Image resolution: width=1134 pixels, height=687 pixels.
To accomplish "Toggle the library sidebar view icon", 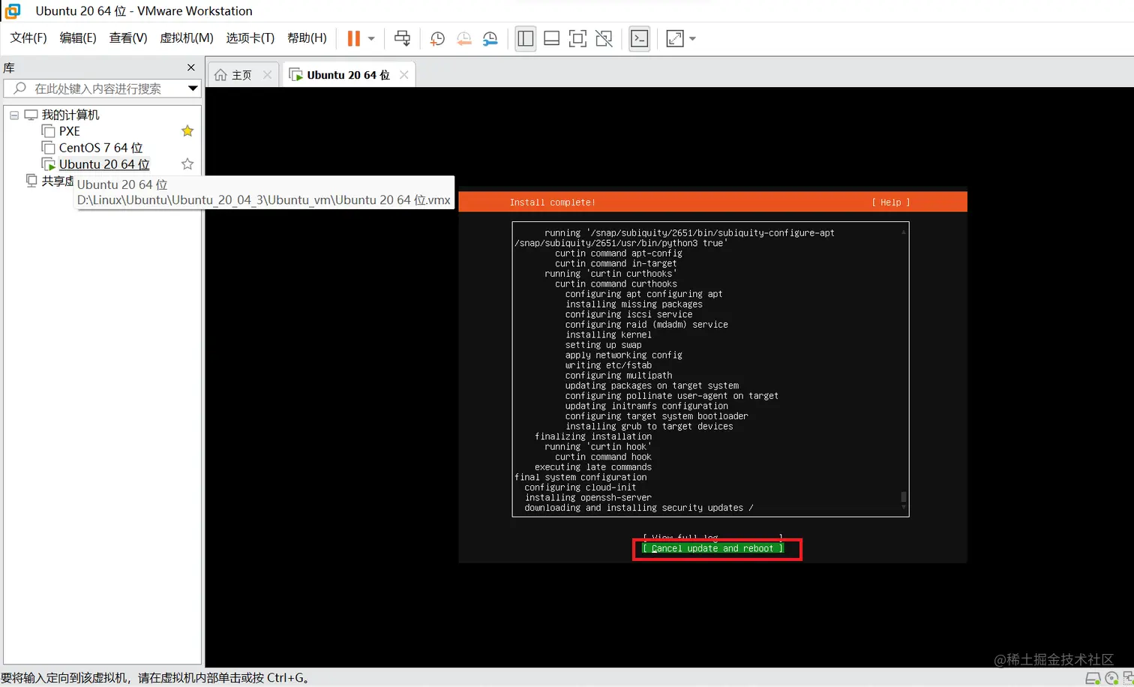I will [526, 38].
